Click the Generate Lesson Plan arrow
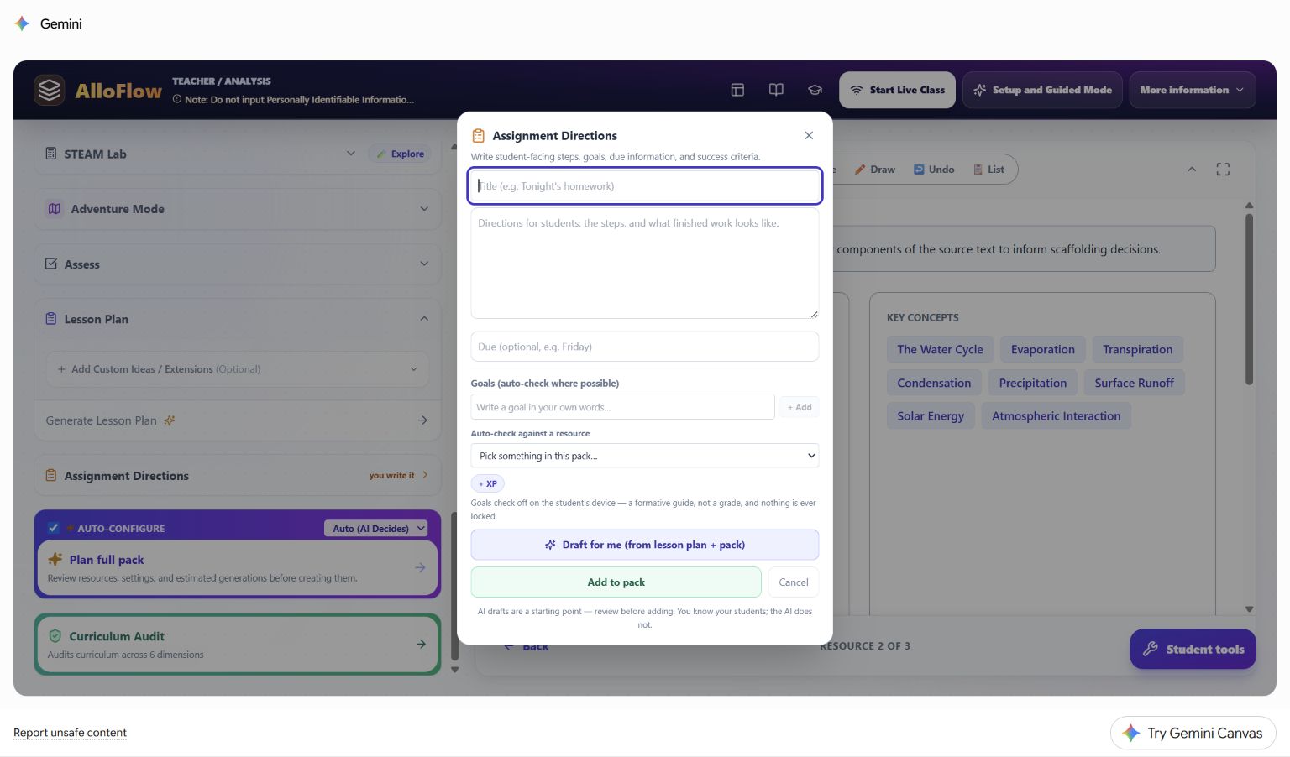 pos(422,420)
